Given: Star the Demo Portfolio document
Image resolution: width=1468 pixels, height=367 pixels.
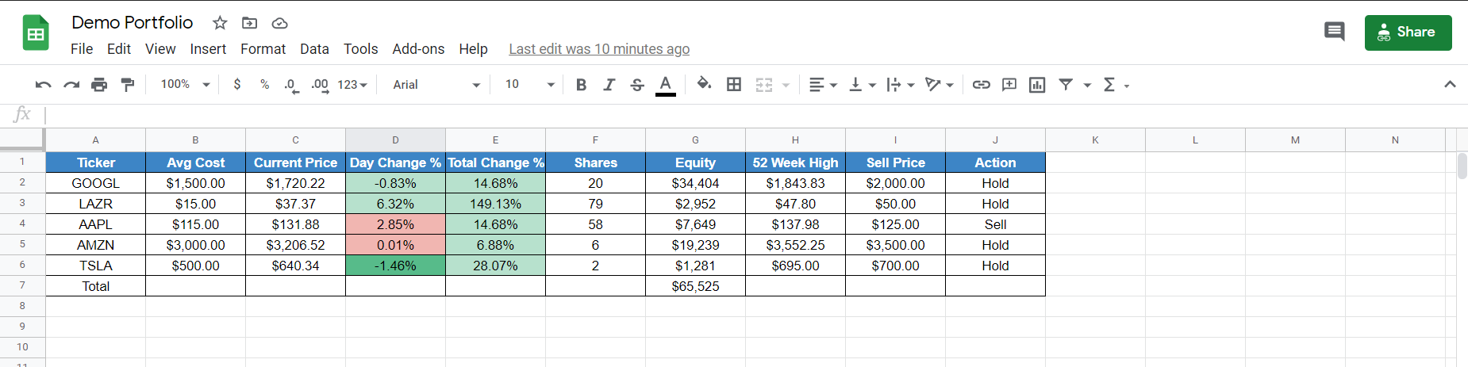Looking at the screenshot, I should (220, 23).
